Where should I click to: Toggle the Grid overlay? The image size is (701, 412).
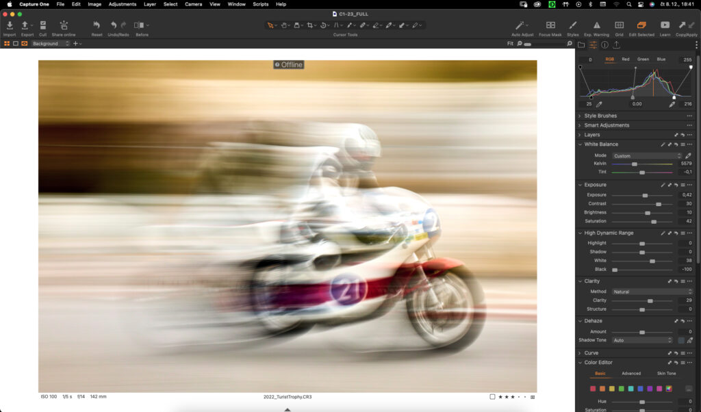[x=619, y=25]
